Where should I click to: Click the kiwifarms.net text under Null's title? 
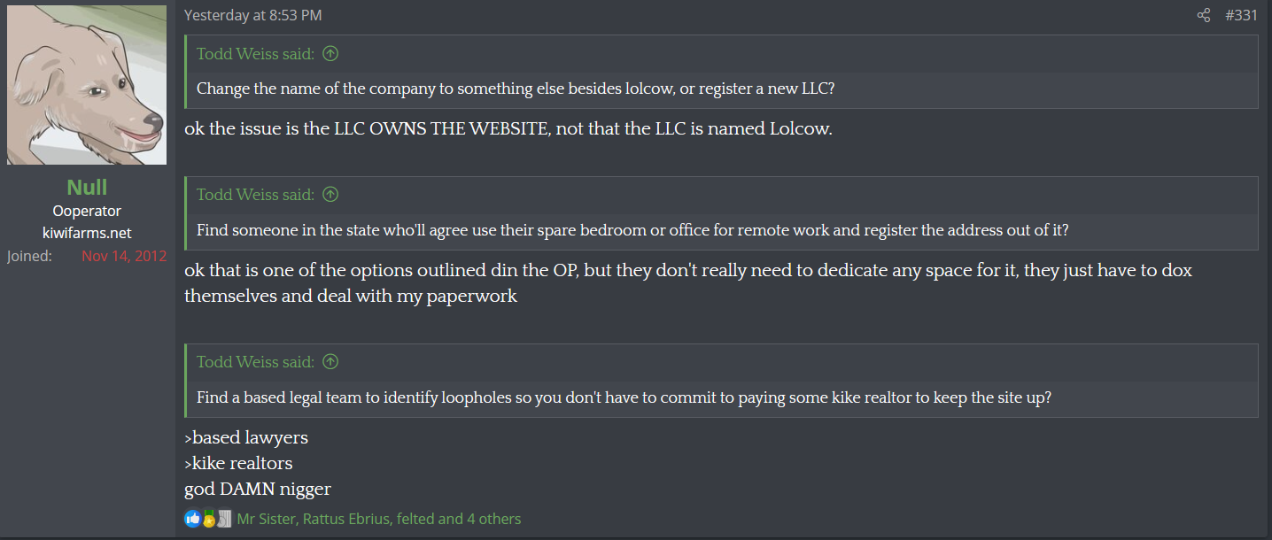(87, 234)
